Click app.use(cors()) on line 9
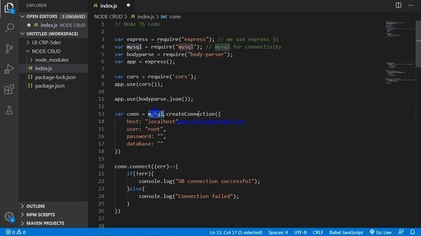 pyautogui.click(x=139, y=85)
